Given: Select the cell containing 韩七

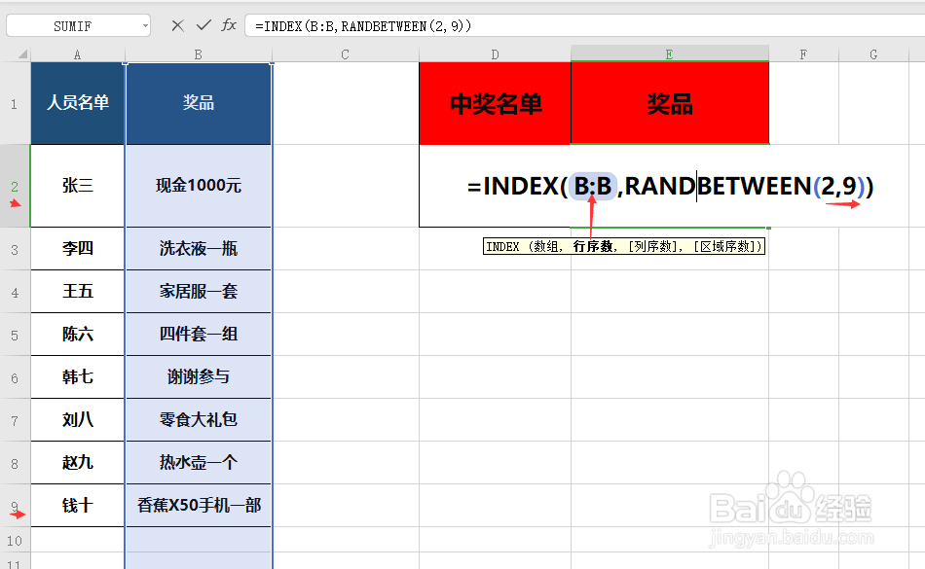Looking at the screenshot, I should [78, 377].
